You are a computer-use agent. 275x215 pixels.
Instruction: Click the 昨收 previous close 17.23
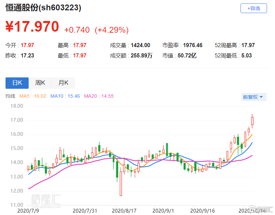pyautogui.click(x=27, y=56)
